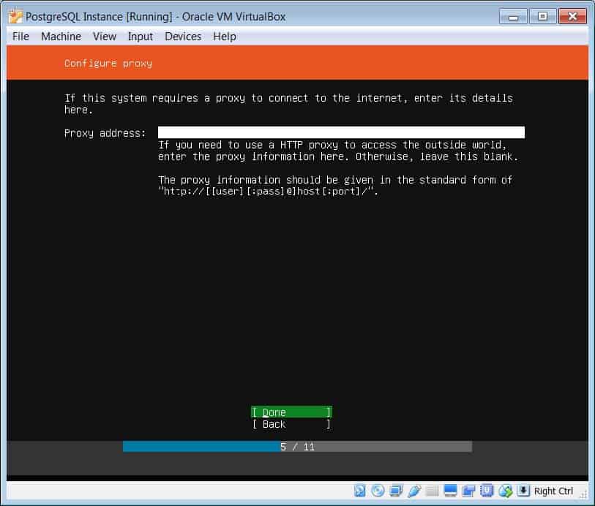Click the shared folders status icon
Viewport: 595px width, 506px height.
coord(432,491)
